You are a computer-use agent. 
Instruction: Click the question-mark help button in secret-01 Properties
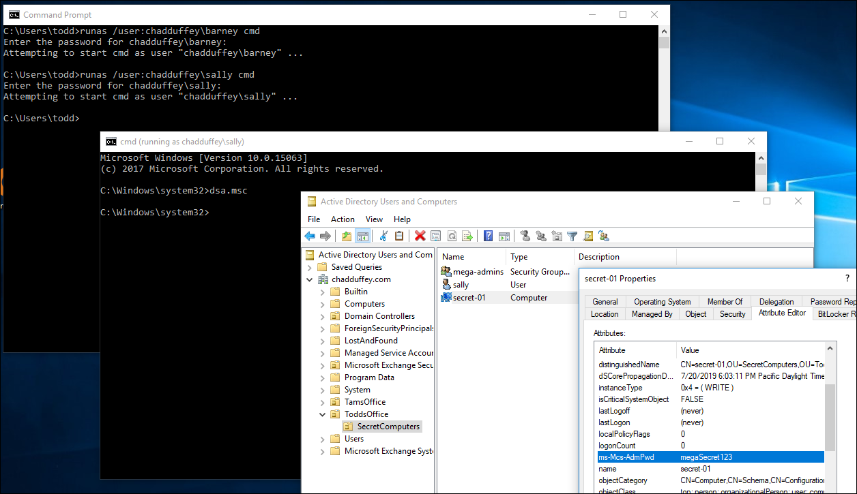pos(847,279)
